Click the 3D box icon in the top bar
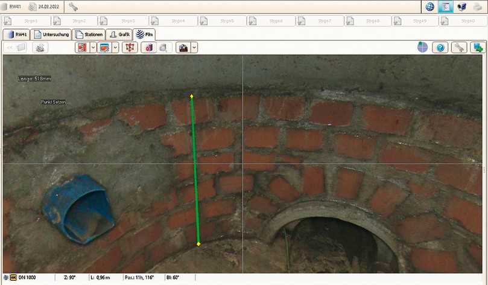The image size is (488, 285). [x=461, y=7]
